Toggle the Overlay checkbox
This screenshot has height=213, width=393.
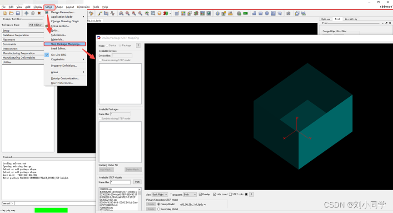point(200,194)
